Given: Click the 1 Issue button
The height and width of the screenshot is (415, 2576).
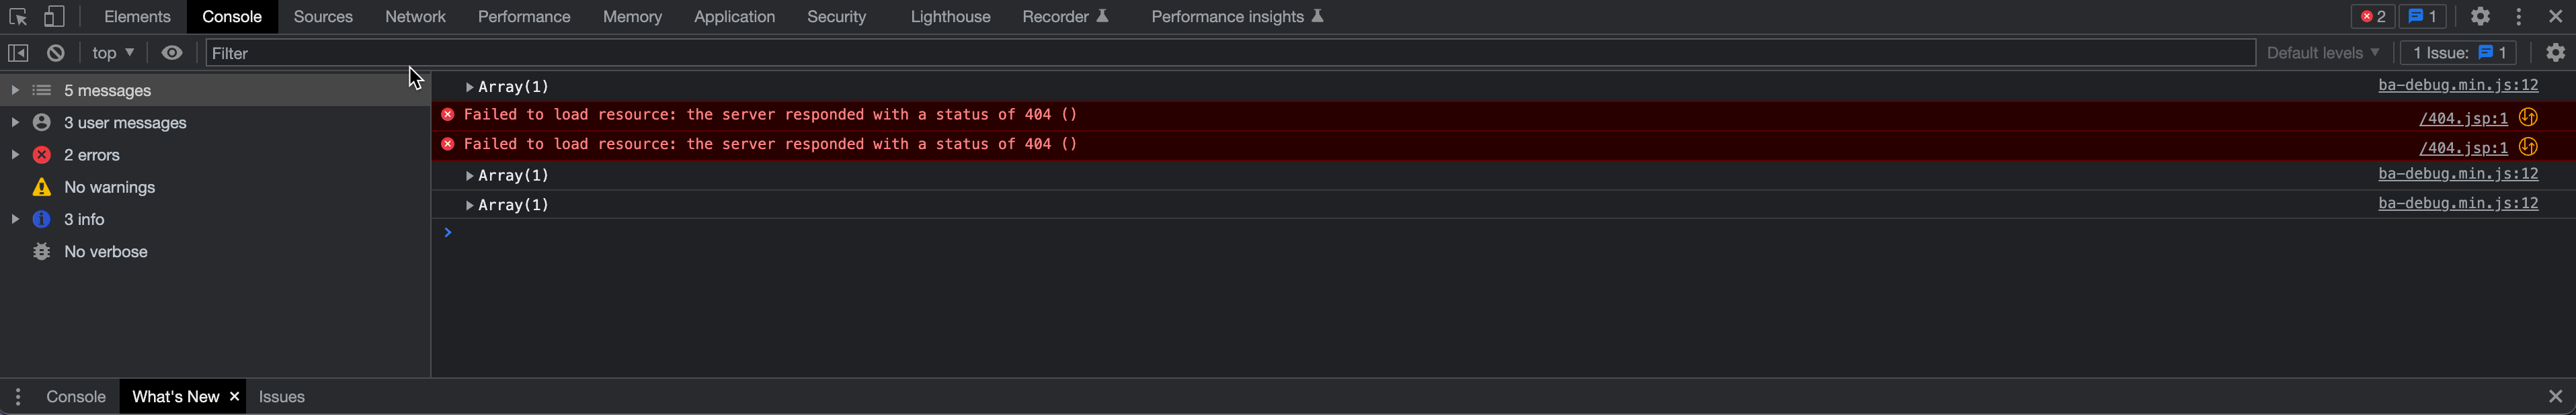Looking at the screenshot, I should pyautogui.click(x=2458, y=53).
